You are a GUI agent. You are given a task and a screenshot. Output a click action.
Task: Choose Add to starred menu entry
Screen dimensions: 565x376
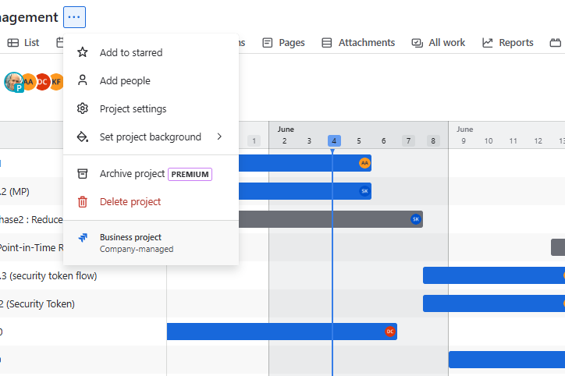(x=151, y=52)
